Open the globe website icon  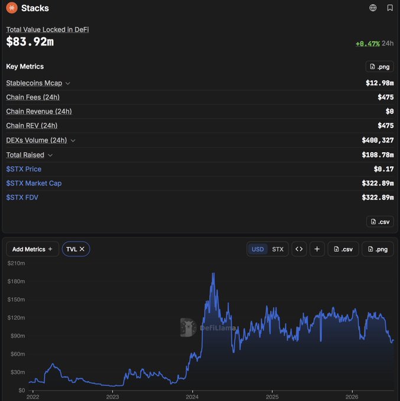[x=373, y=8]
